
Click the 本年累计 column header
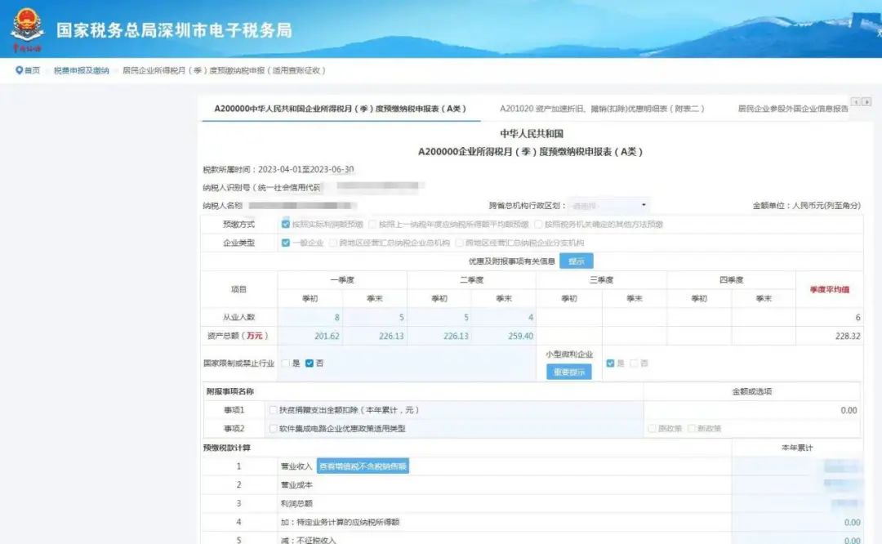pyautogui.click(x=797, y=448)
